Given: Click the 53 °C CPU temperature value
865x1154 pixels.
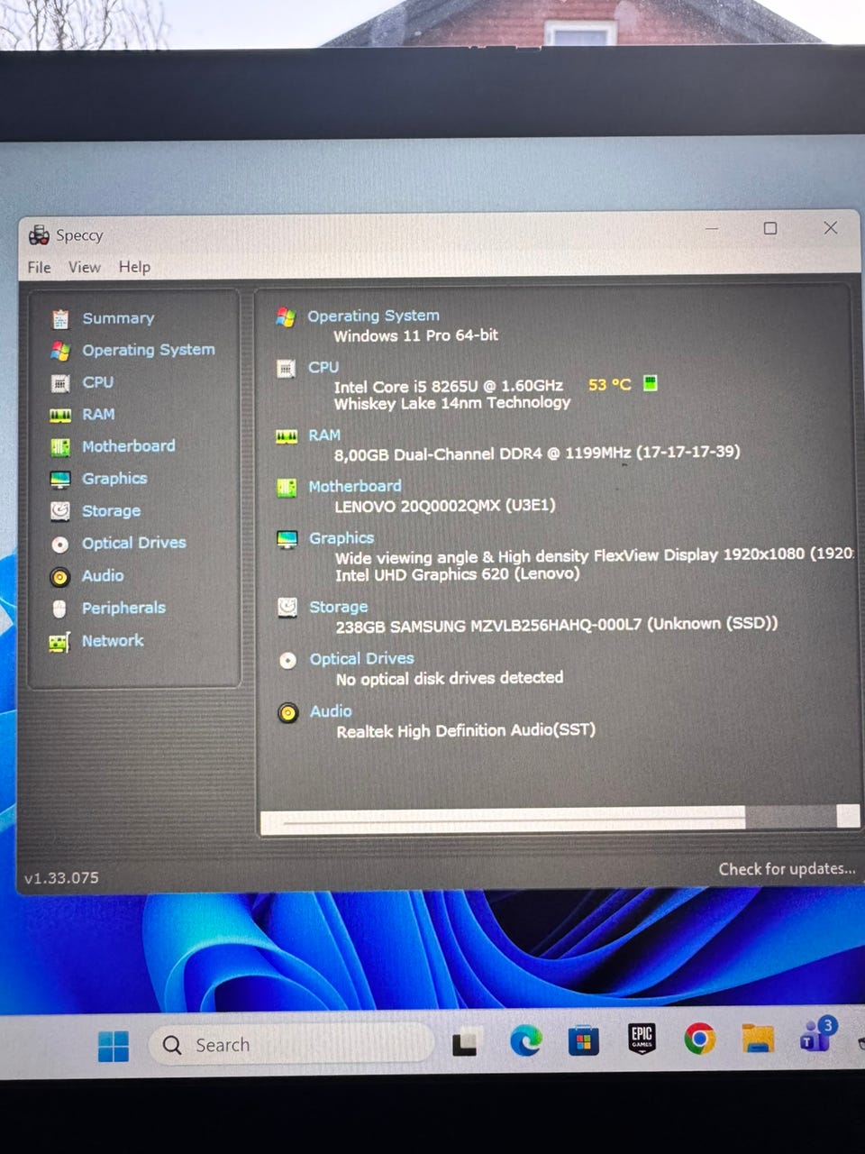Looking at the screenshot, I should [609, 385].
